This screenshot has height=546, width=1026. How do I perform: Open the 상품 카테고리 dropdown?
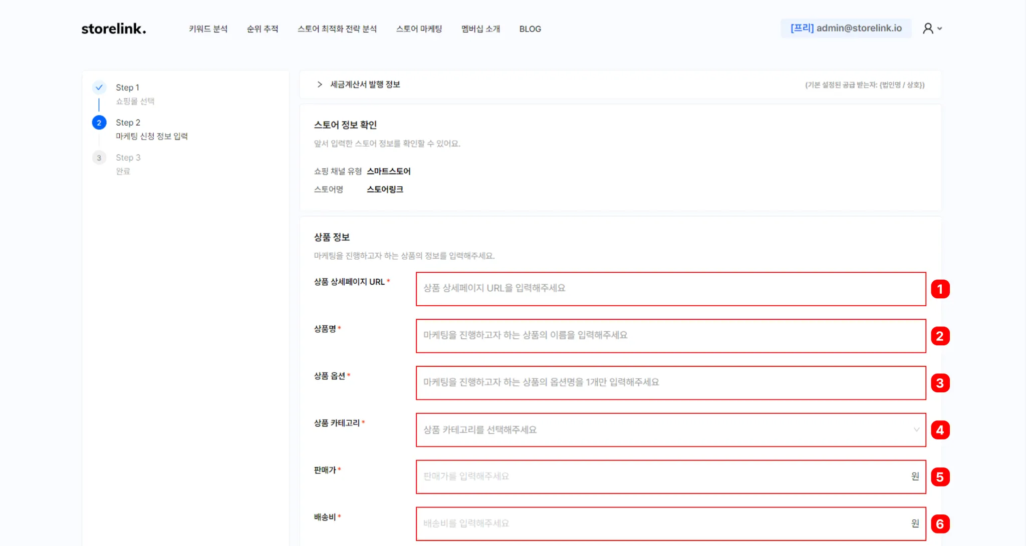coord(670,430)
